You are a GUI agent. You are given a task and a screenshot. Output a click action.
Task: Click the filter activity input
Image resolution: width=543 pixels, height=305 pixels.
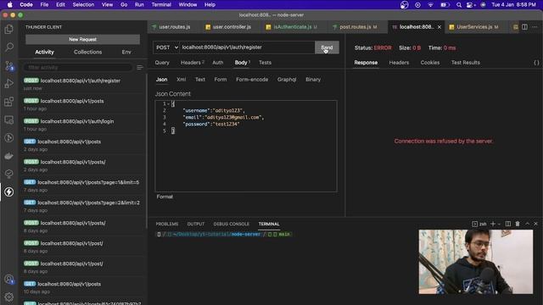[78, 68]
